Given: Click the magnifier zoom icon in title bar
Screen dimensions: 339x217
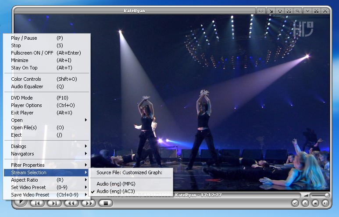Looking at the screenshot, I should 298,10.
